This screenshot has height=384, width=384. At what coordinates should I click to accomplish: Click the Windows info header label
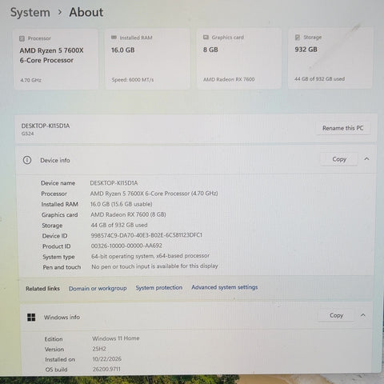tap(62, 317)
